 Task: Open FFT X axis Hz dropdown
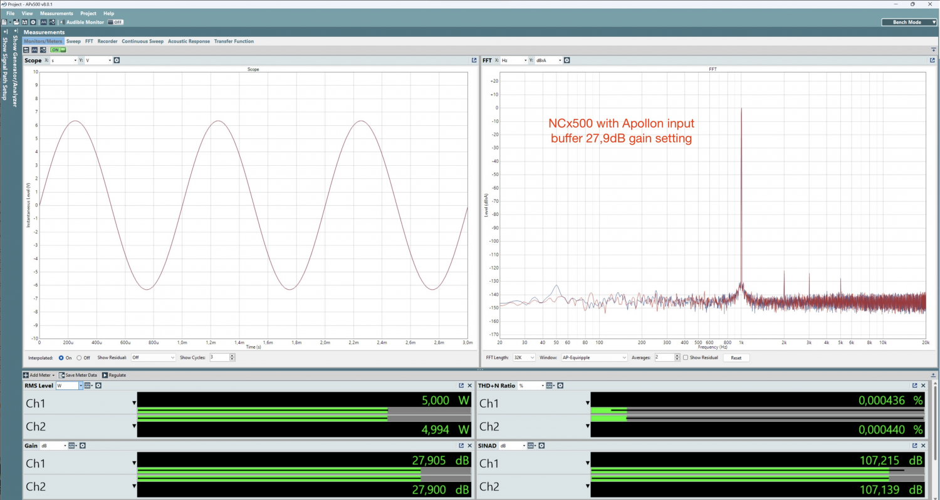514,60
